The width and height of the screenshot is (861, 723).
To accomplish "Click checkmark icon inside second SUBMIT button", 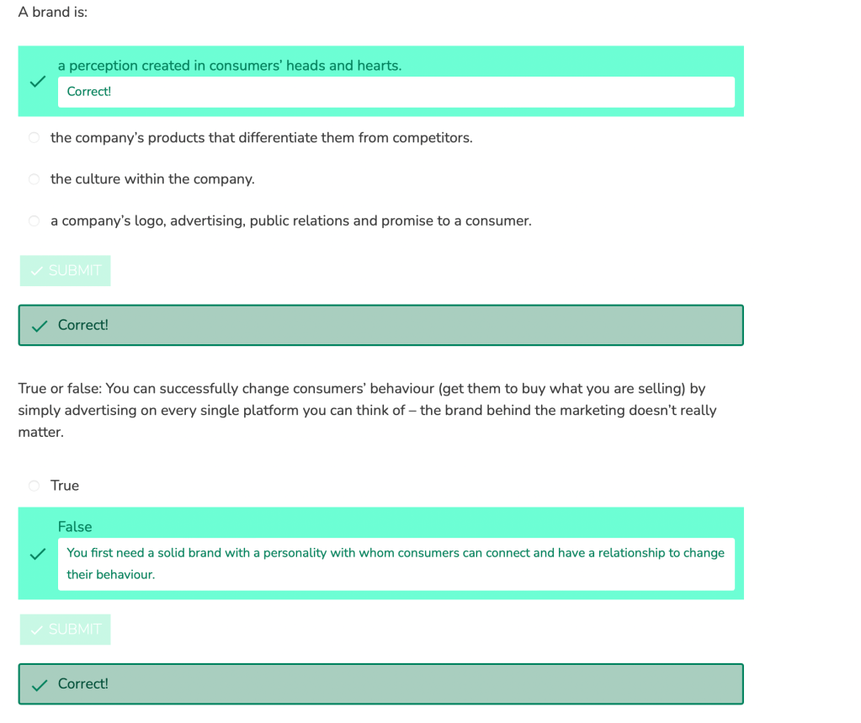I will (x=36, y=630).
